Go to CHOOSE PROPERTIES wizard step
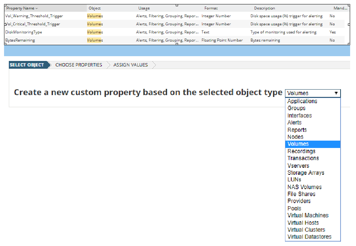The height and width of the screenshot is (246, 356). [79, 65]
